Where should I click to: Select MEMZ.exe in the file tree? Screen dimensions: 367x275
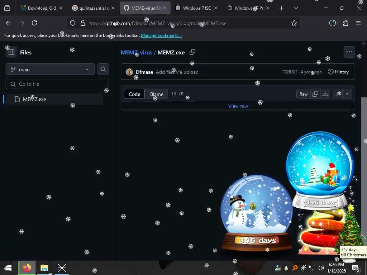[x=54, y=99]
